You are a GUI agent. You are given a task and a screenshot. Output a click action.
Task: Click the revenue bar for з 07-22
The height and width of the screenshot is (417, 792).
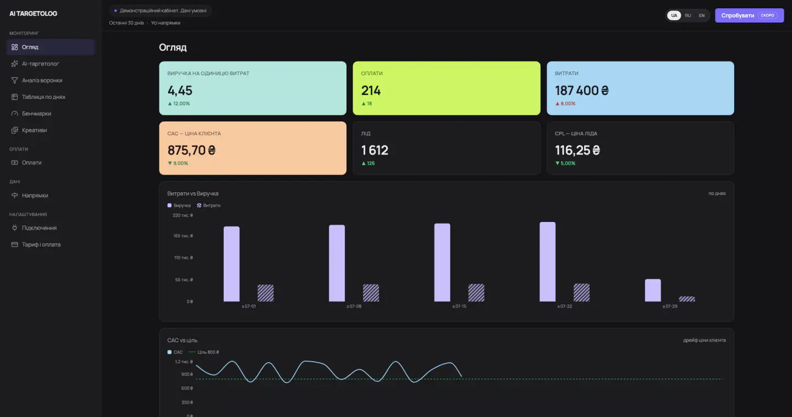coord(548,262)
